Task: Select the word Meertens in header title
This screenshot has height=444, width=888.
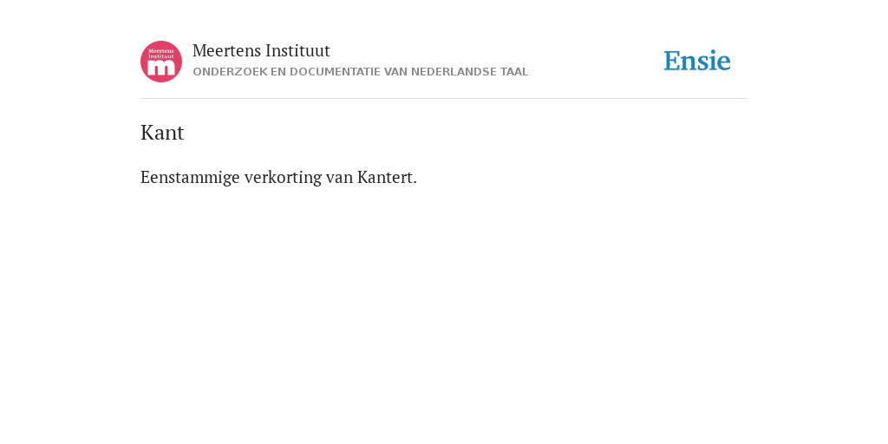Action: 226,51
